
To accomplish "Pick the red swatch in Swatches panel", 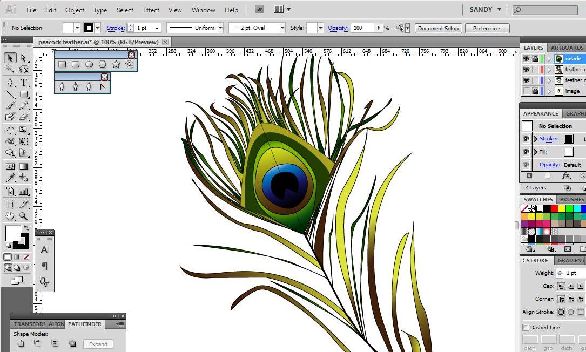I will pos(554,208).
